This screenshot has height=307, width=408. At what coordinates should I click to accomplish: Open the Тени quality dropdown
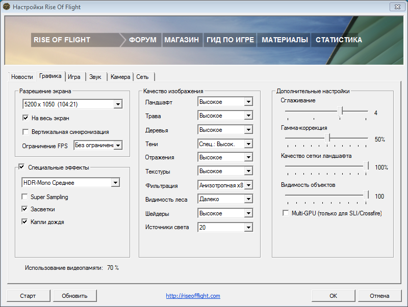(225, 144)
